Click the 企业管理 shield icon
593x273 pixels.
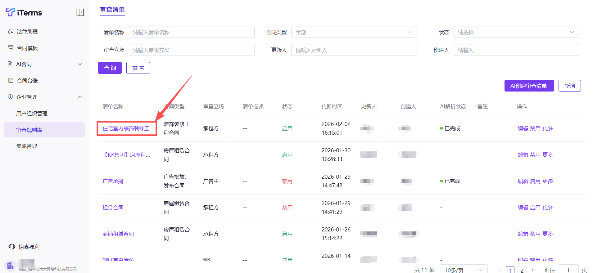pyautogui.click(x=10, y=97)
